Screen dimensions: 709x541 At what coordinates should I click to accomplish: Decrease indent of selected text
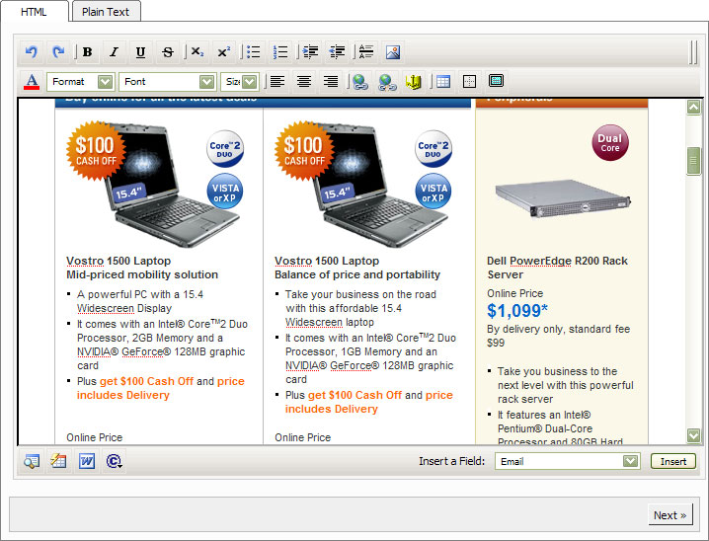(337, 52)
